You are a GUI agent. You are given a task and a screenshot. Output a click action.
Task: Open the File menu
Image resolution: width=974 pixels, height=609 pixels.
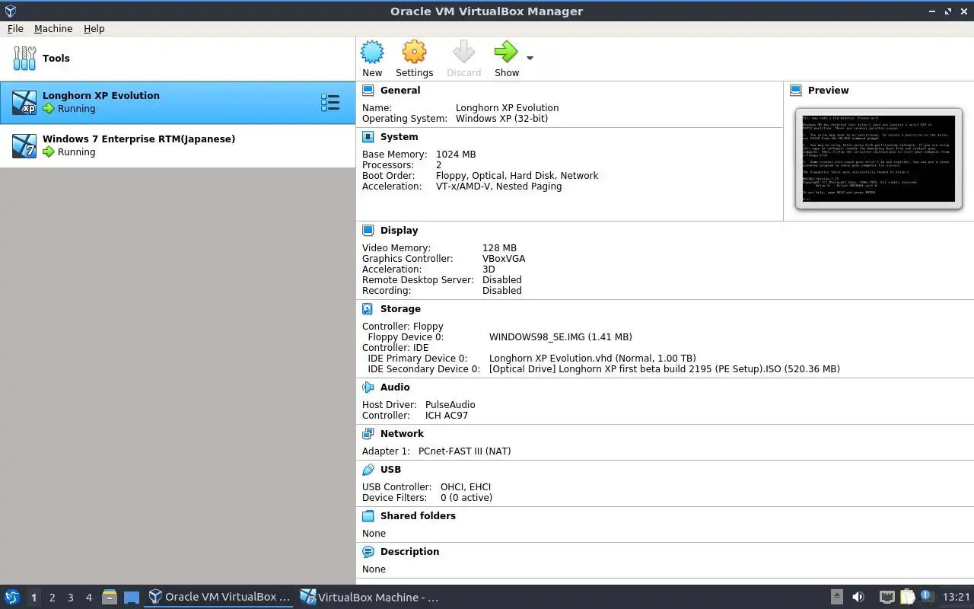[15, 28]
